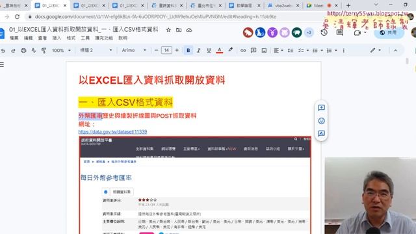The height and width of the screenshot is (234, 416).
Task: Open numbered list dropdown
Action: [331, 51]
